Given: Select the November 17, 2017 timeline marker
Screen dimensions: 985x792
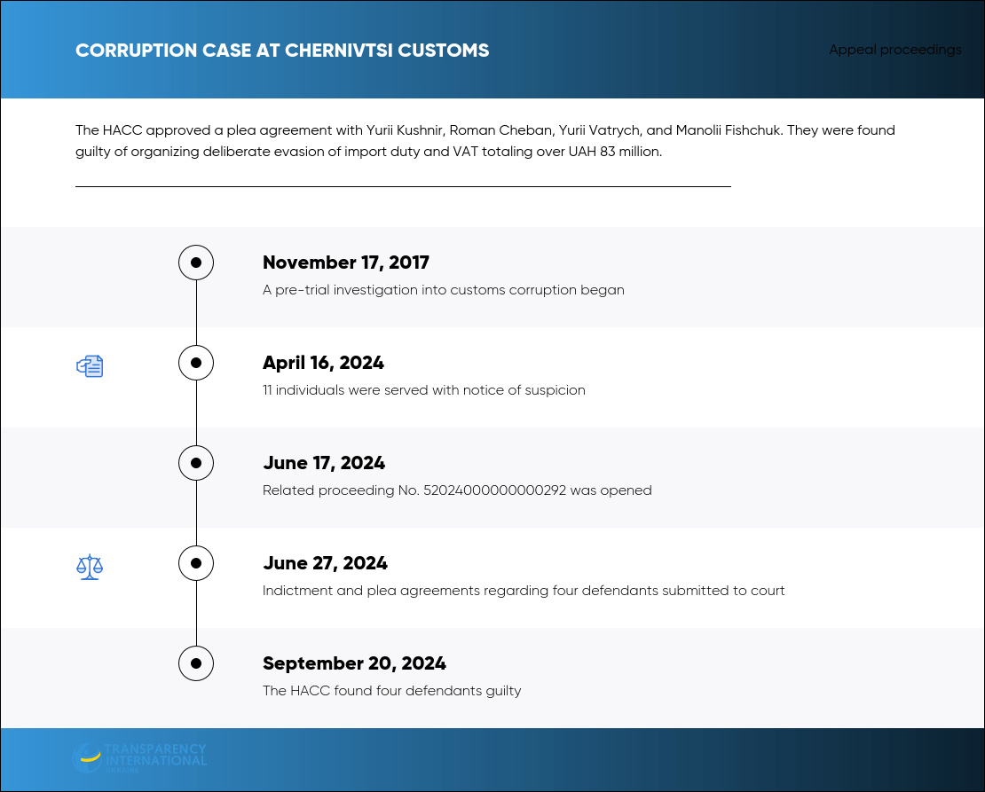Looking at the screenshot, I should [196, 263].
